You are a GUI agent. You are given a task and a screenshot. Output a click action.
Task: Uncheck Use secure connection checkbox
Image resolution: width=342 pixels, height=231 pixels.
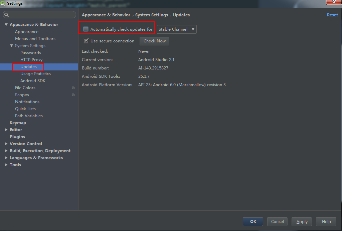(86, 41)
